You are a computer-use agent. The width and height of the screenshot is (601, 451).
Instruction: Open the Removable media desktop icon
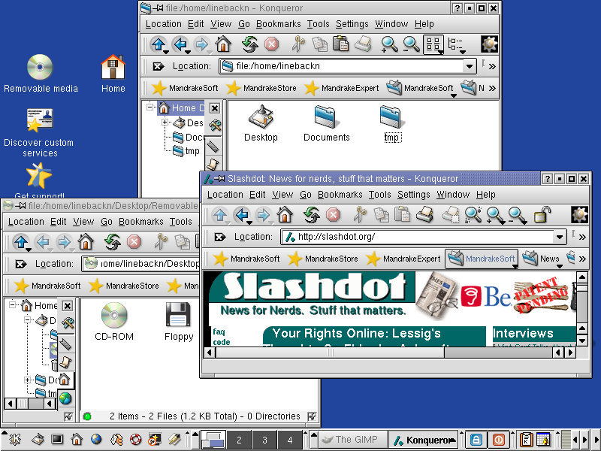(x=41, y=73)
